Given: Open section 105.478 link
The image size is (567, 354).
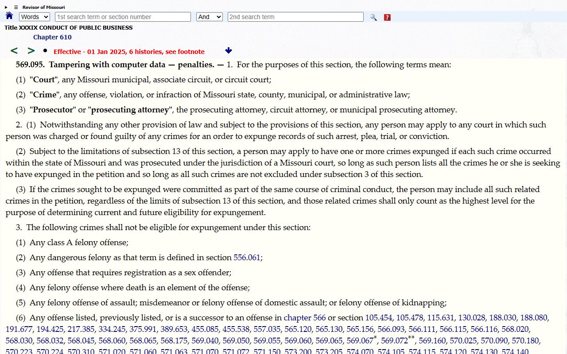Looking at the screenshot, I should pyautogui.click(x=410, y=318).
